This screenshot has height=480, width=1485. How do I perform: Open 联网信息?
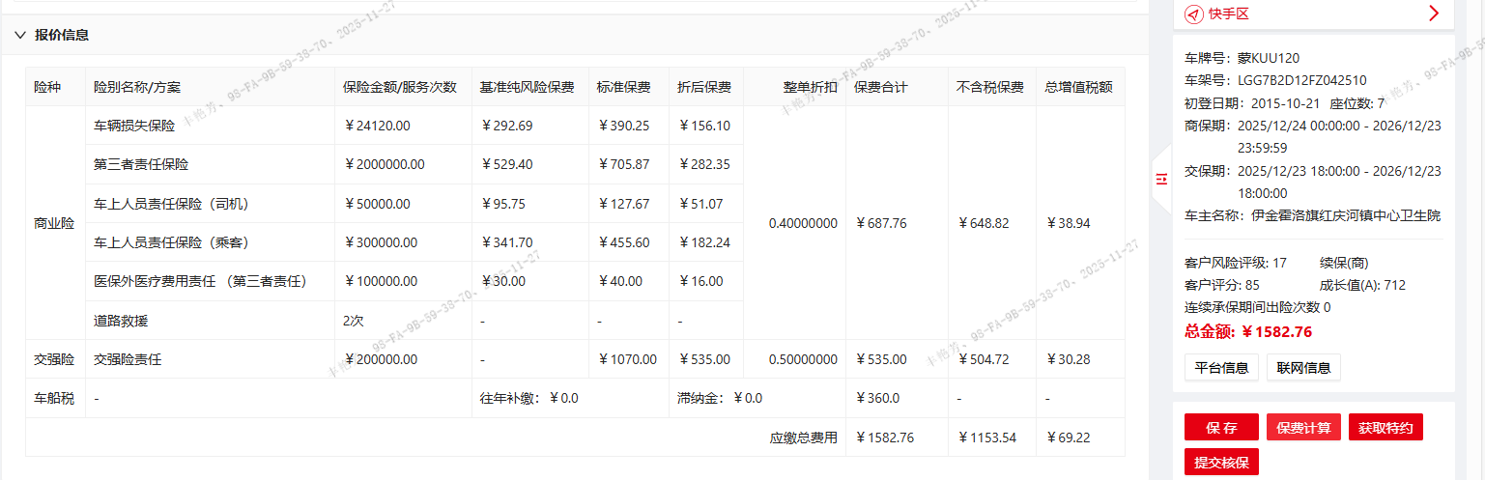1303,367
